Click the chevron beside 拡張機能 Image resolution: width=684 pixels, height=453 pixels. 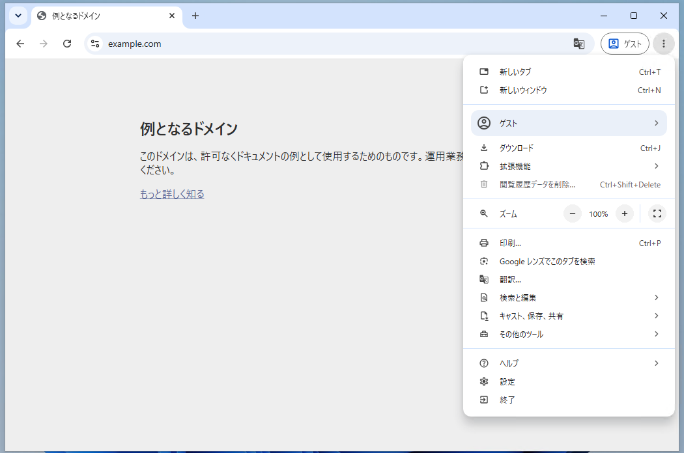click(656, 166)
